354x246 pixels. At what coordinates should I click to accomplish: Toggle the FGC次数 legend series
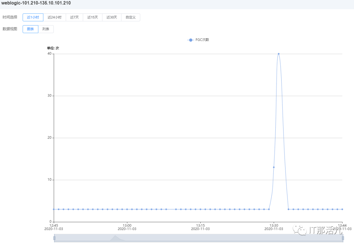click(x=202, y=40)
